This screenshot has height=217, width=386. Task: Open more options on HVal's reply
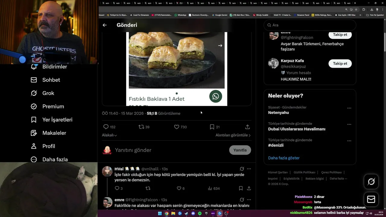tap(249, 169)
